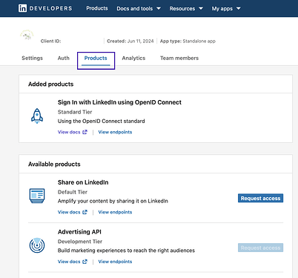Screen dimensions: 298x278
Task: Go to the Team members tab
Action: 179,58
